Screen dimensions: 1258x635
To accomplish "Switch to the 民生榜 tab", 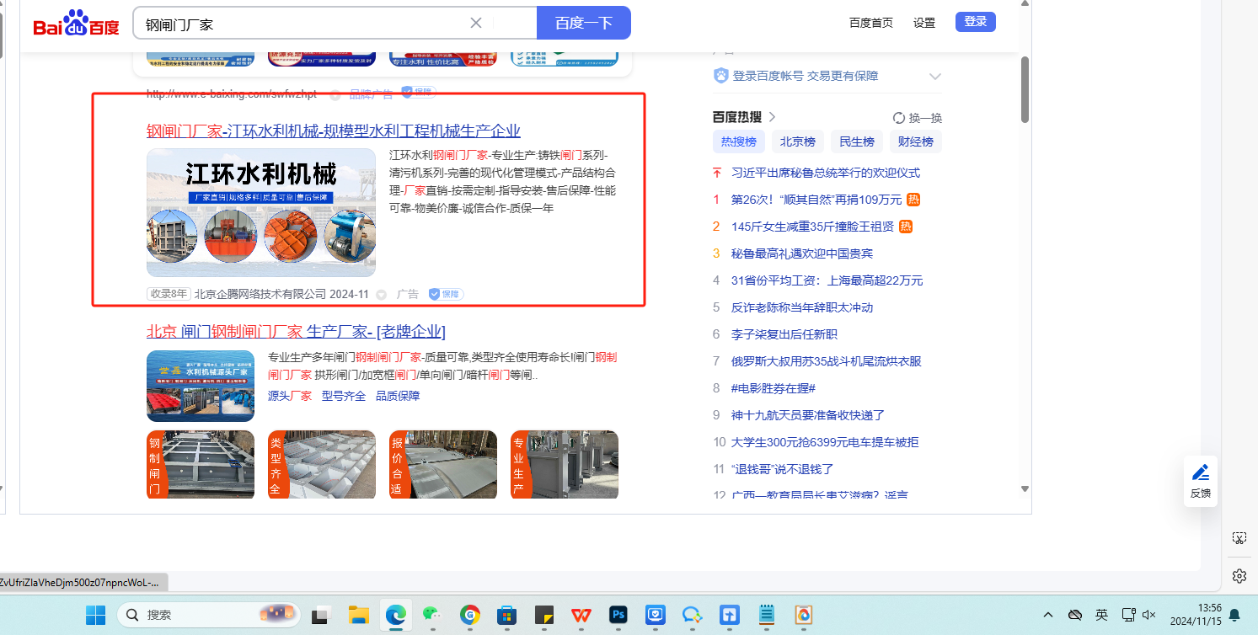I will [x=857, y=141].
